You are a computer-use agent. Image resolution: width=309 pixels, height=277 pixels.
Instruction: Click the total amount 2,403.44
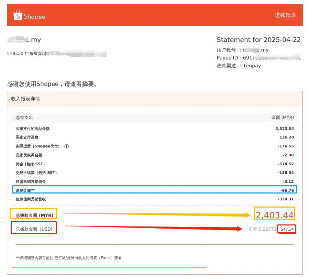click(x=274, y=214)
